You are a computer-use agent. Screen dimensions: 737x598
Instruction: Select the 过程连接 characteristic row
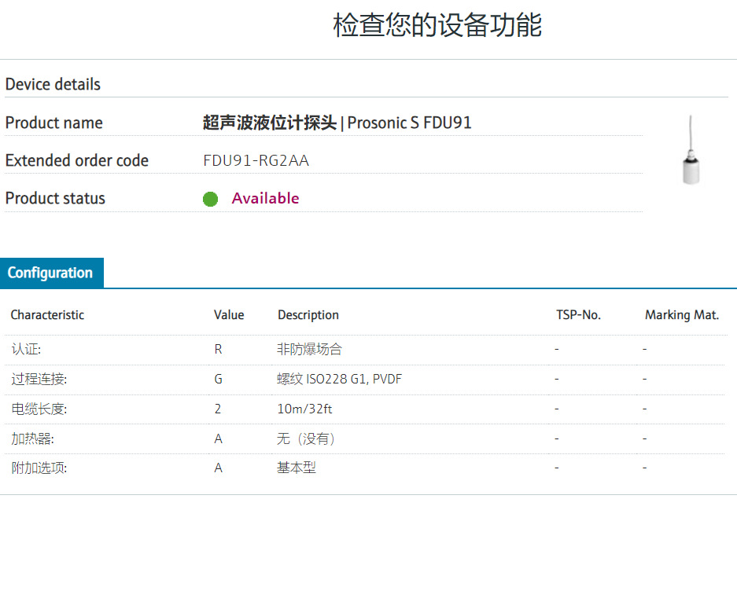[39, 380]
